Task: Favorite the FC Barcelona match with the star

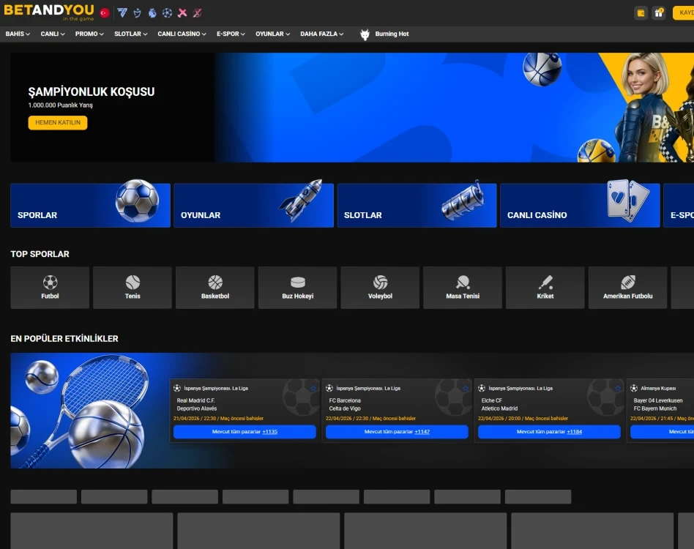Action: click(x=466, y=389)
